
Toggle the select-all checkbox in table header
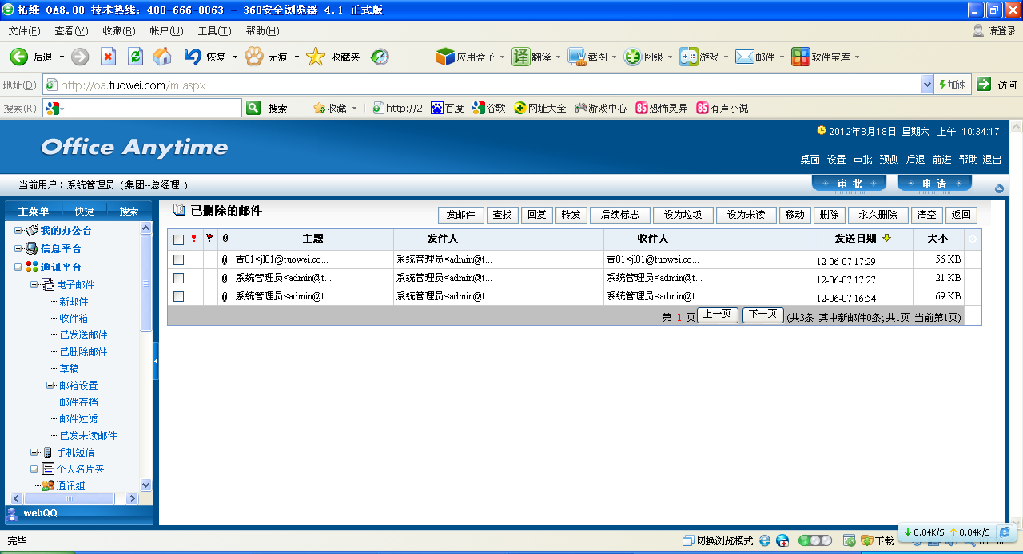click(178, 239)
